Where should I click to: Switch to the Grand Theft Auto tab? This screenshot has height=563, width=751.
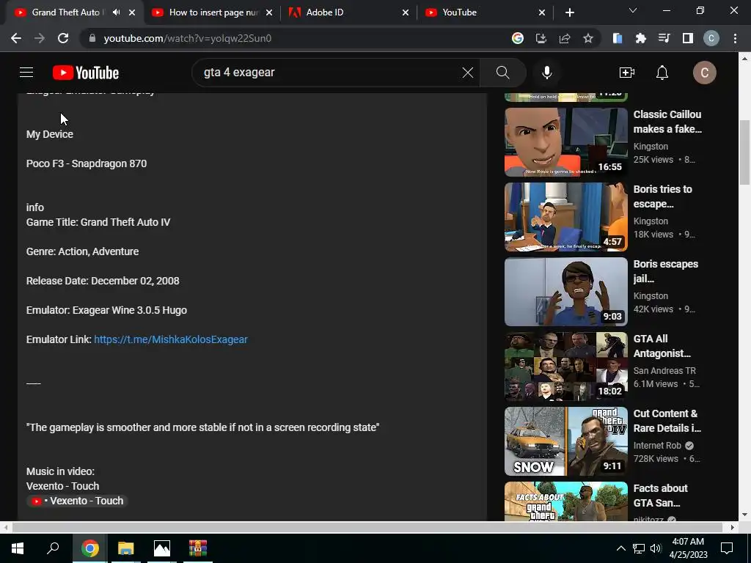pyautogui.click(x=66, y=12)
